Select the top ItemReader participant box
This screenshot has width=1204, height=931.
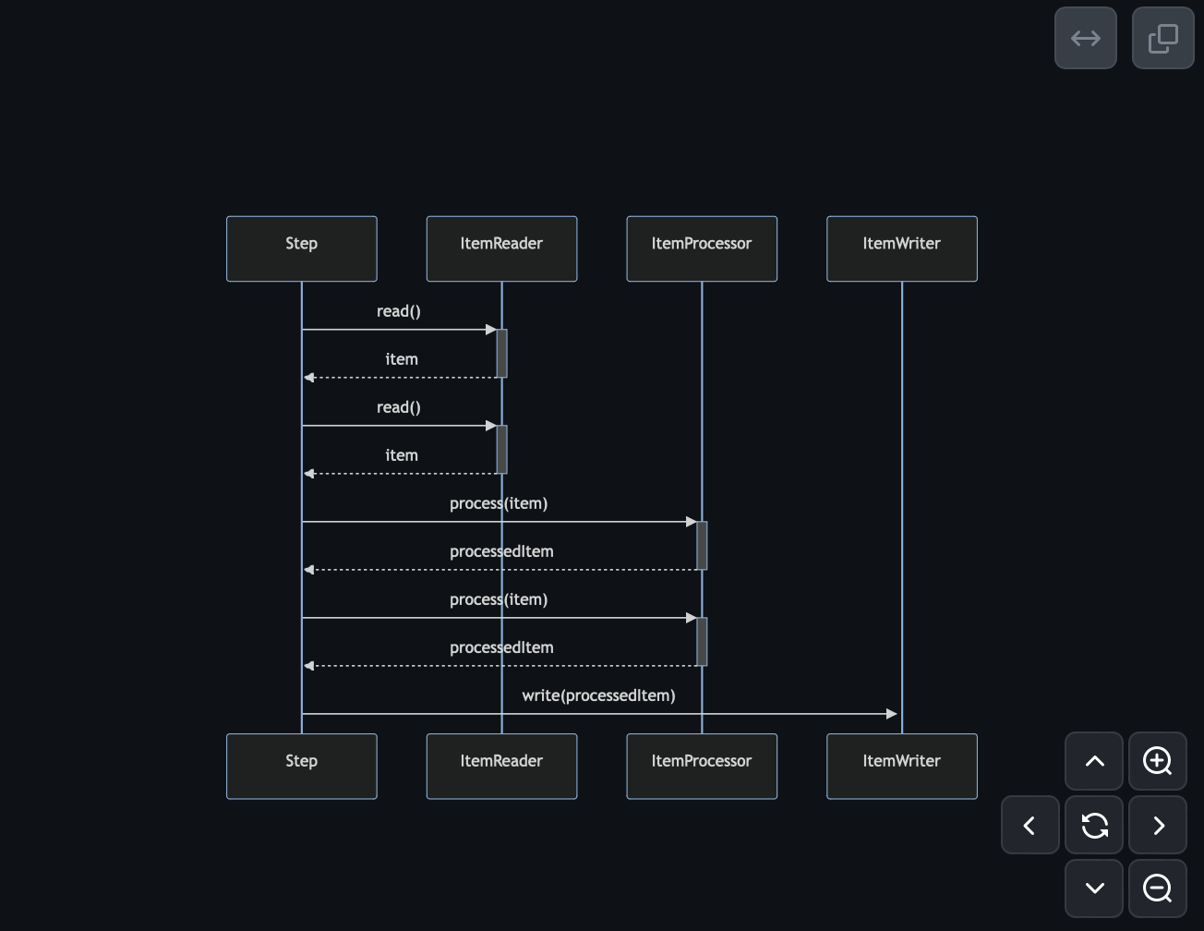pos(501,248)
